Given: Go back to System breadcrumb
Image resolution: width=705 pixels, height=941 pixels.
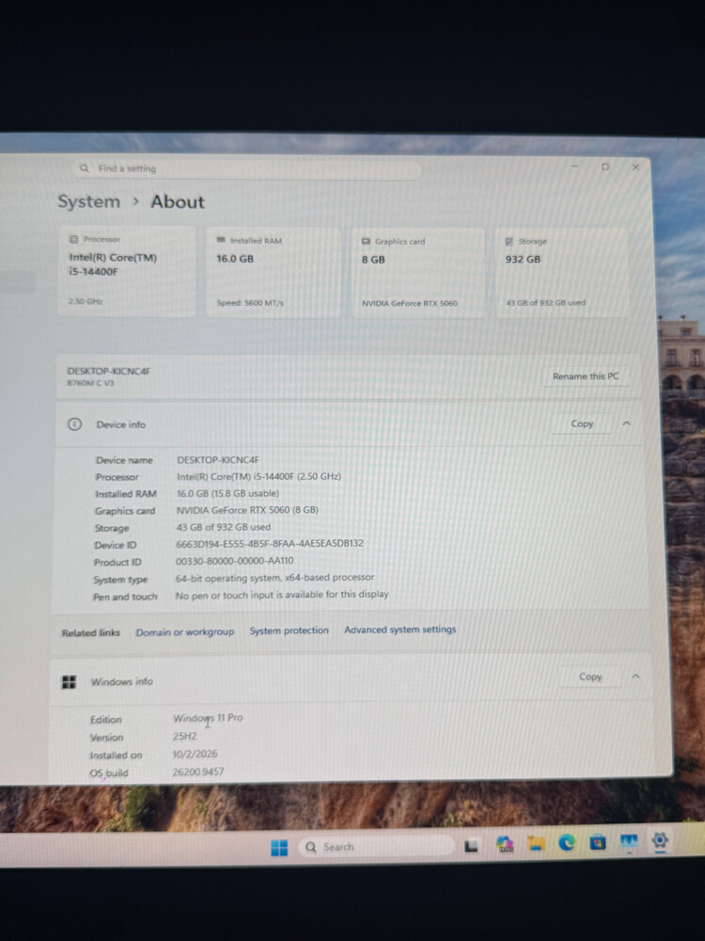Looking at the screenshot, I should (88, 201).
